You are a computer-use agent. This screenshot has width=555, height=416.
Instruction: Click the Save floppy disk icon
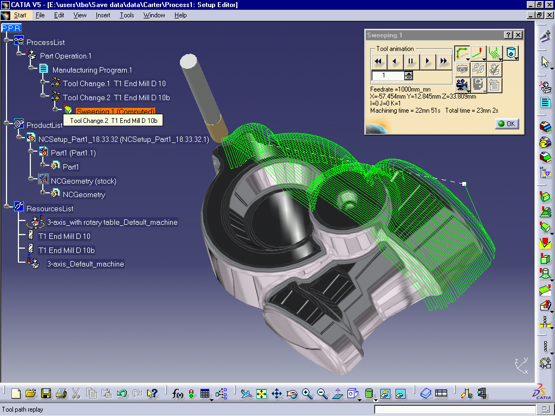click(x=46, y=393)
